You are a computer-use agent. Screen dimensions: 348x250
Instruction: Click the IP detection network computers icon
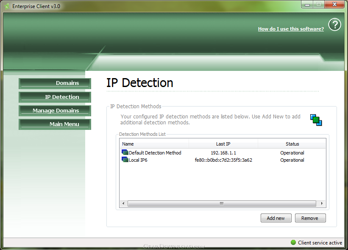[316, 120]
